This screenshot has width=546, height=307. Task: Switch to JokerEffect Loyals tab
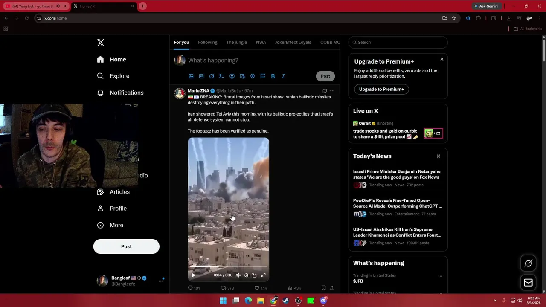click(293, 42)
